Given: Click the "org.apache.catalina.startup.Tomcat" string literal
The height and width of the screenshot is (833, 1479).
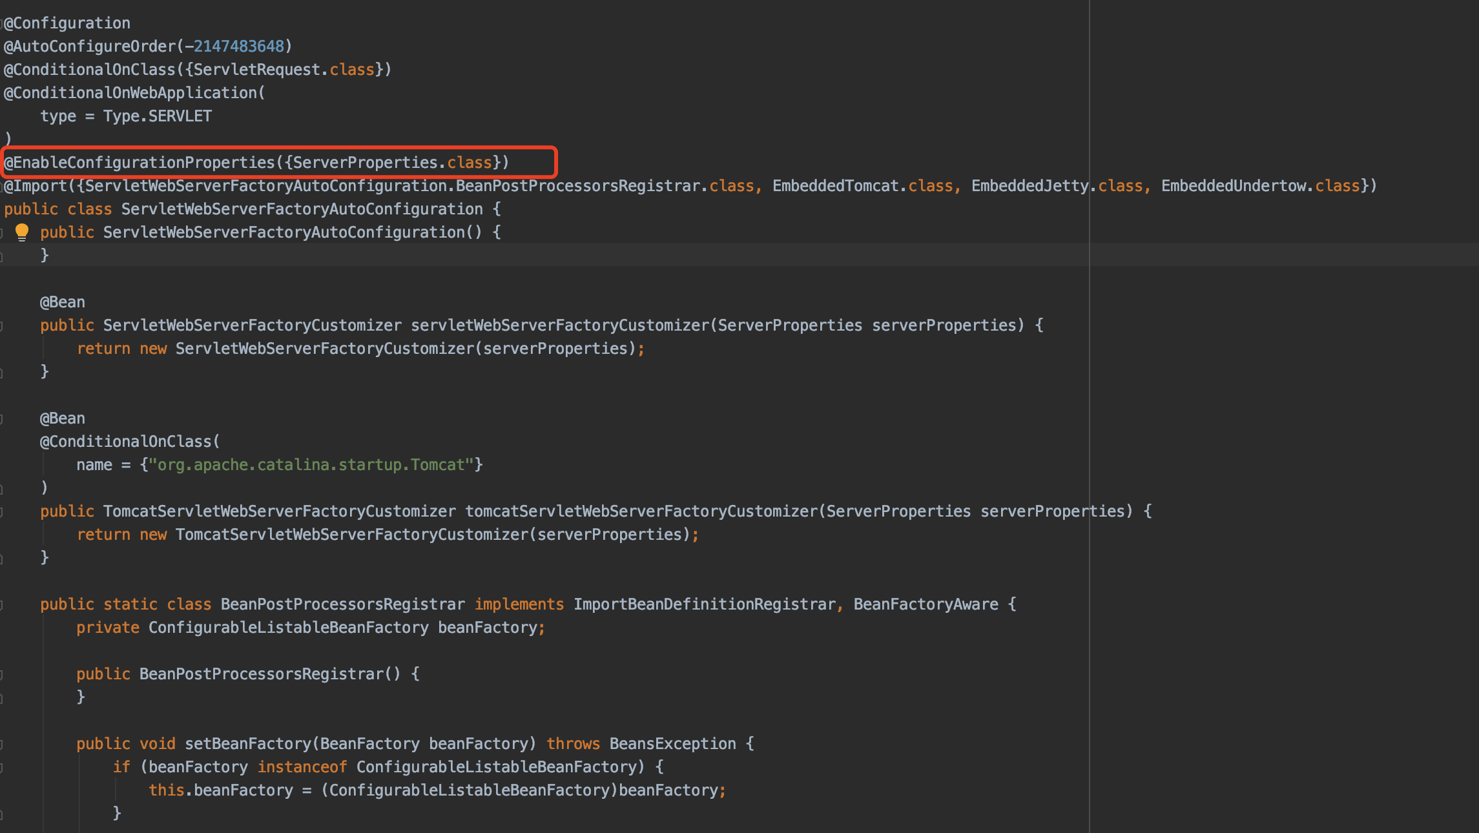Looking at the screenshot, I should (x=311, y=465).
